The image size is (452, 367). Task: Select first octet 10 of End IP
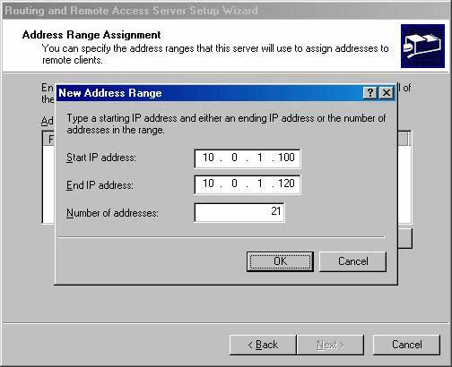pos(208,183)
